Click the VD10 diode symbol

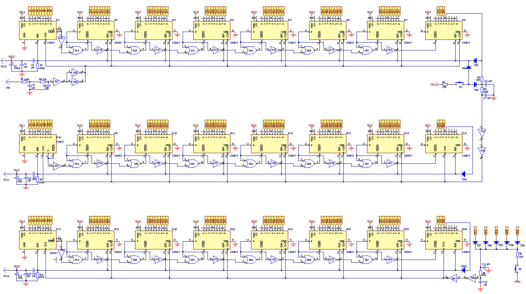click(463, 271)
